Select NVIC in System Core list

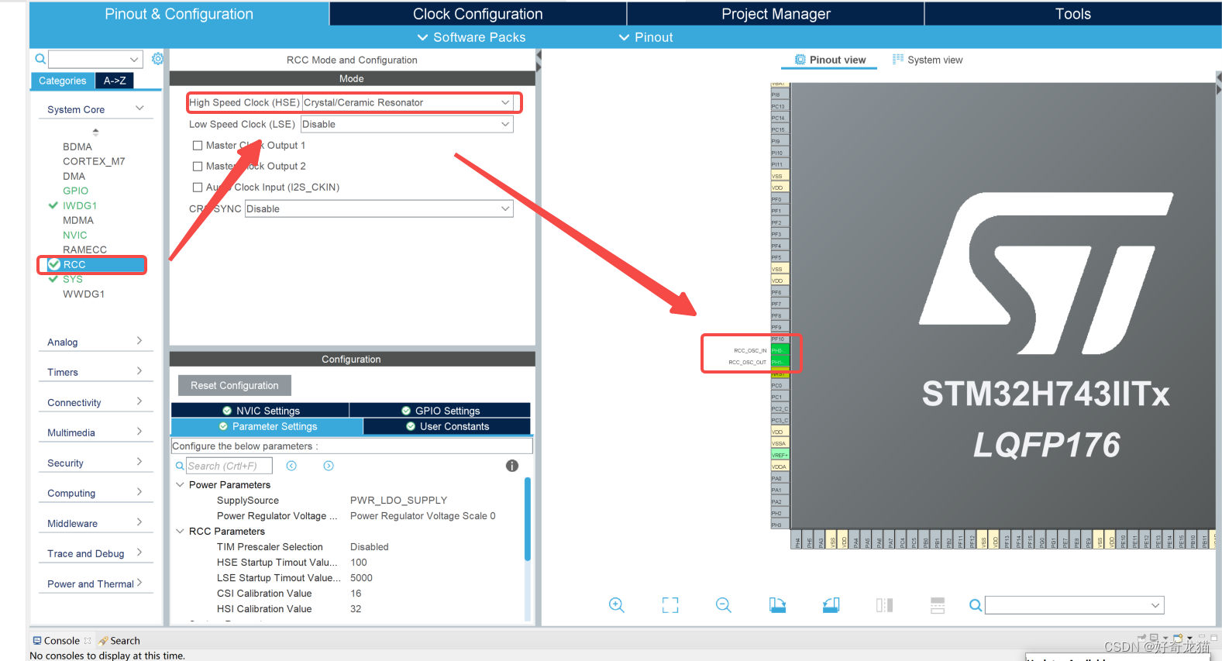click(x=74, y=235)
